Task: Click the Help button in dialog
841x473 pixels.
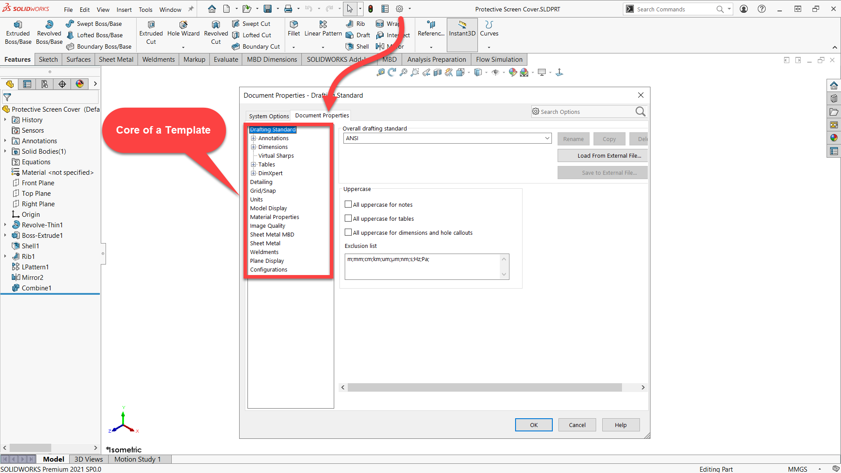Action: tap(620, 425)
